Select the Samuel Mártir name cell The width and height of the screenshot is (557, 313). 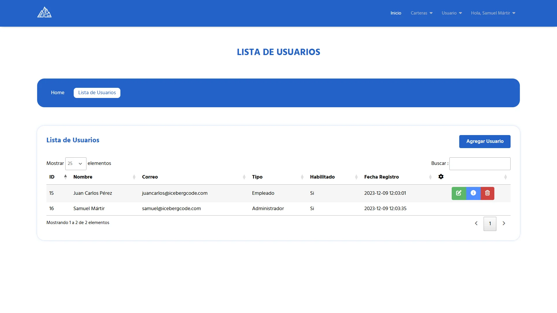pos(89,209)
